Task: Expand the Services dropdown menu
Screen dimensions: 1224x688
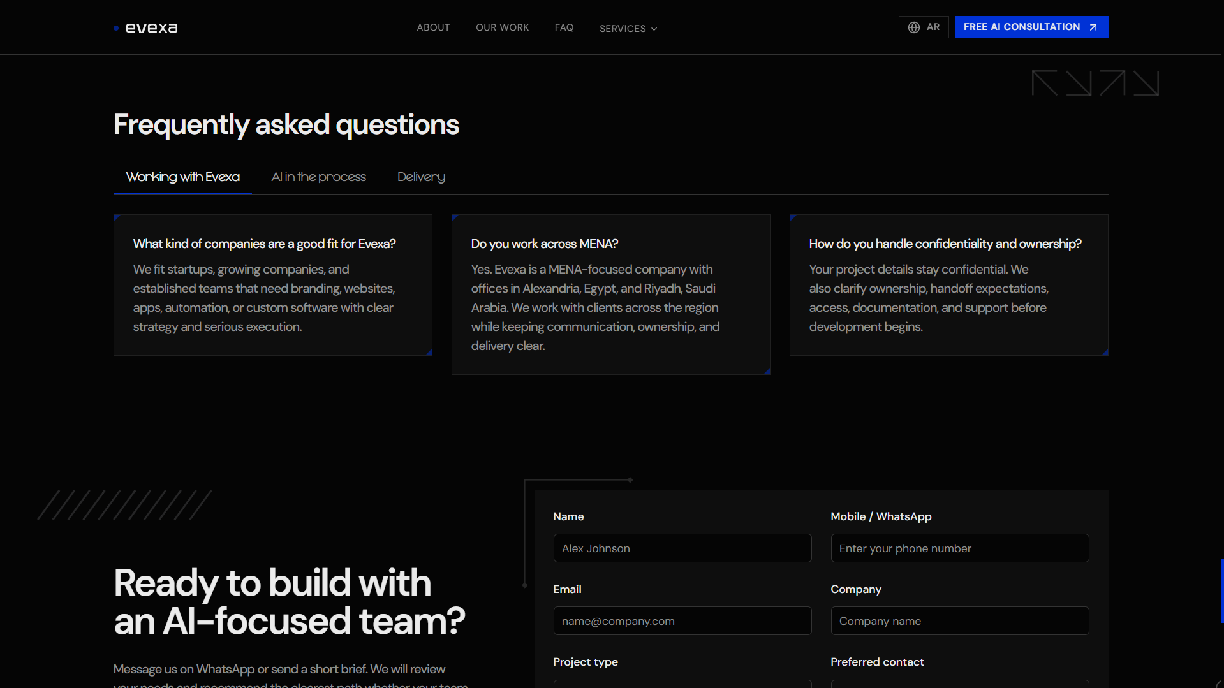Action: 628,28
